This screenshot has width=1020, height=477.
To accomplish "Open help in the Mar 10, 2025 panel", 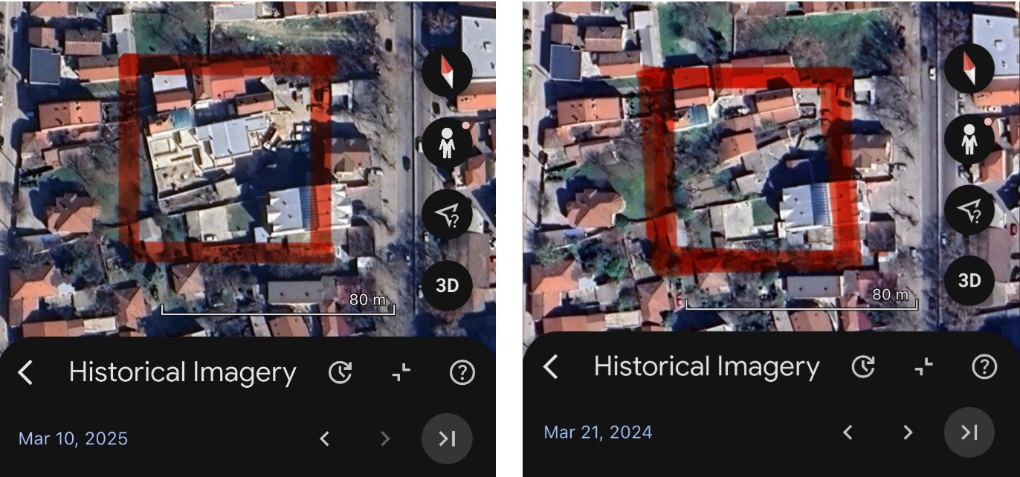I will (462, 372).
